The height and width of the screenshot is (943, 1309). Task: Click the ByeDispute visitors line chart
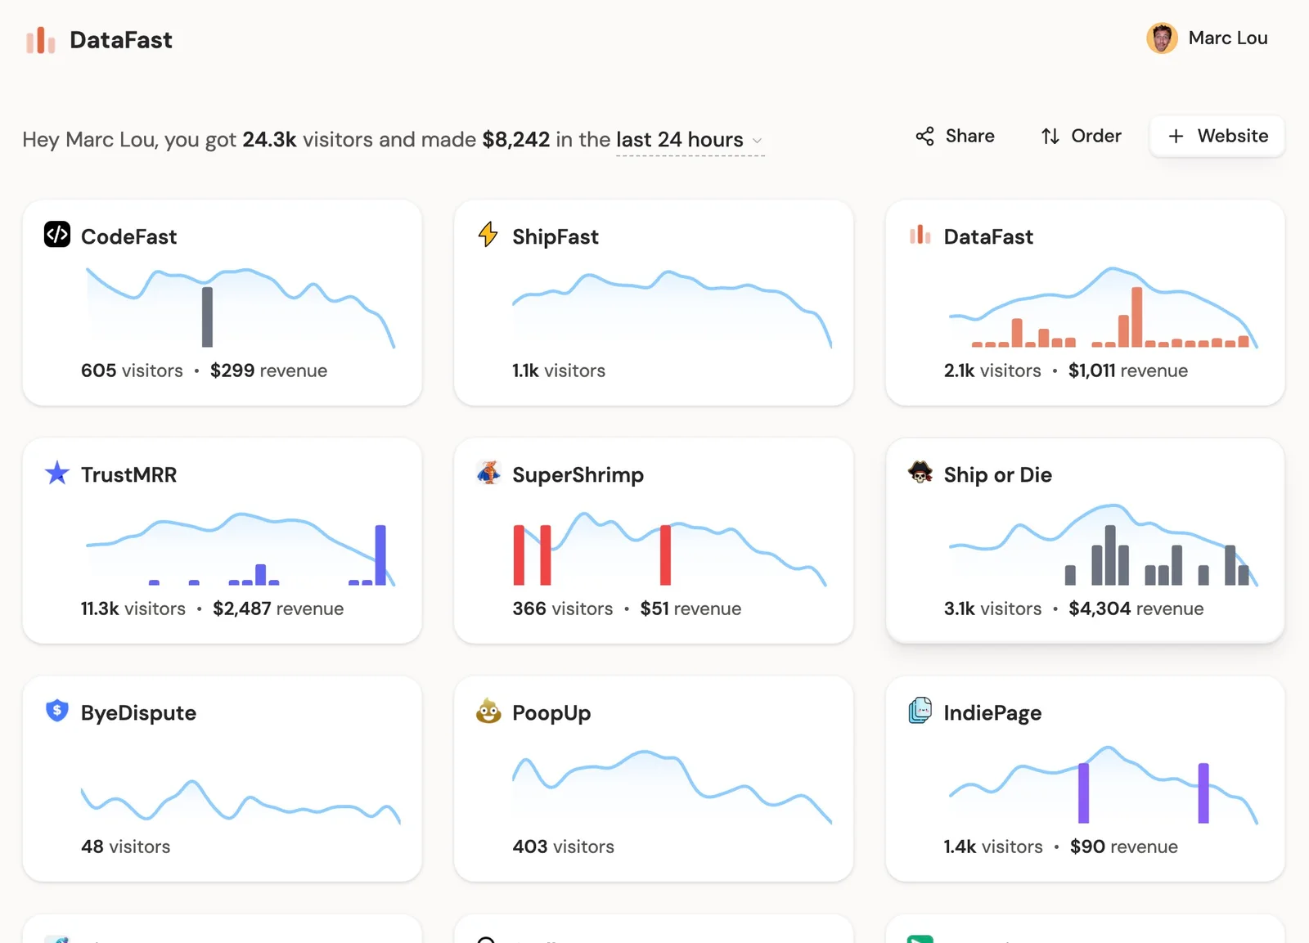(x=241, y=800)
